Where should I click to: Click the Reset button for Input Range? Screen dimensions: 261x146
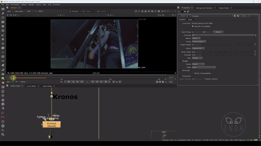[x=218, y=32]
